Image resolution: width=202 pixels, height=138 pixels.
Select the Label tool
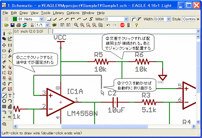pos(10,117)
